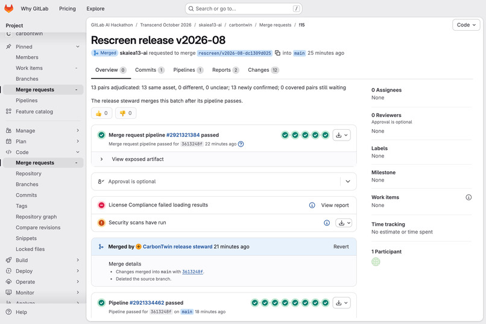Click CarbonTwin release steward avatar icon
Viewport: 486px width, 324px height.
tap(139, 247)
